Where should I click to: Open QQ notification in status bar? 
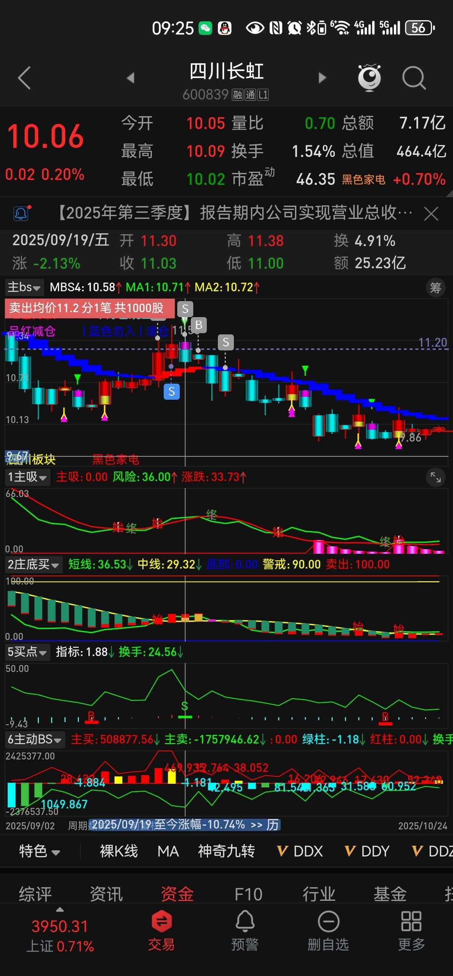[224, 28]
